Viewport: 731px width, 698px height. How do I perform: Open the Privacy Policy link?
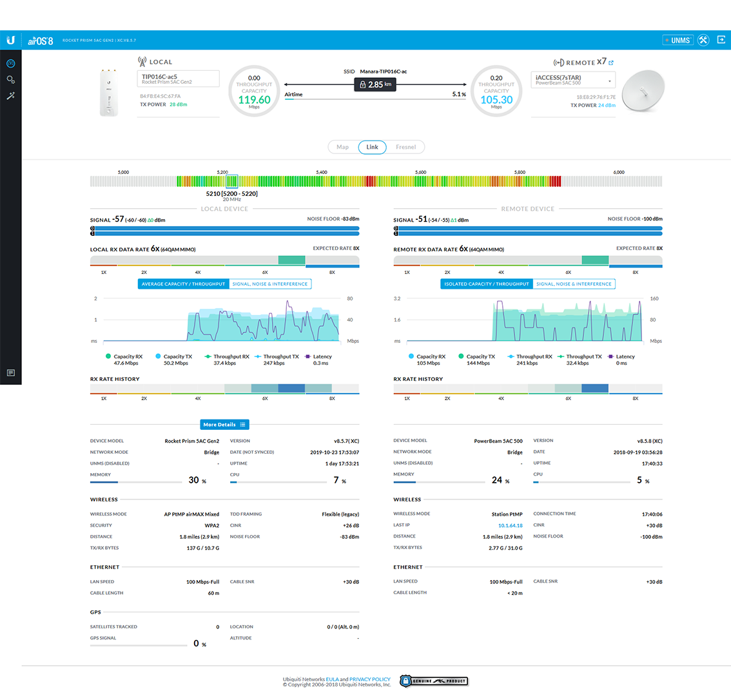(370, 679)
